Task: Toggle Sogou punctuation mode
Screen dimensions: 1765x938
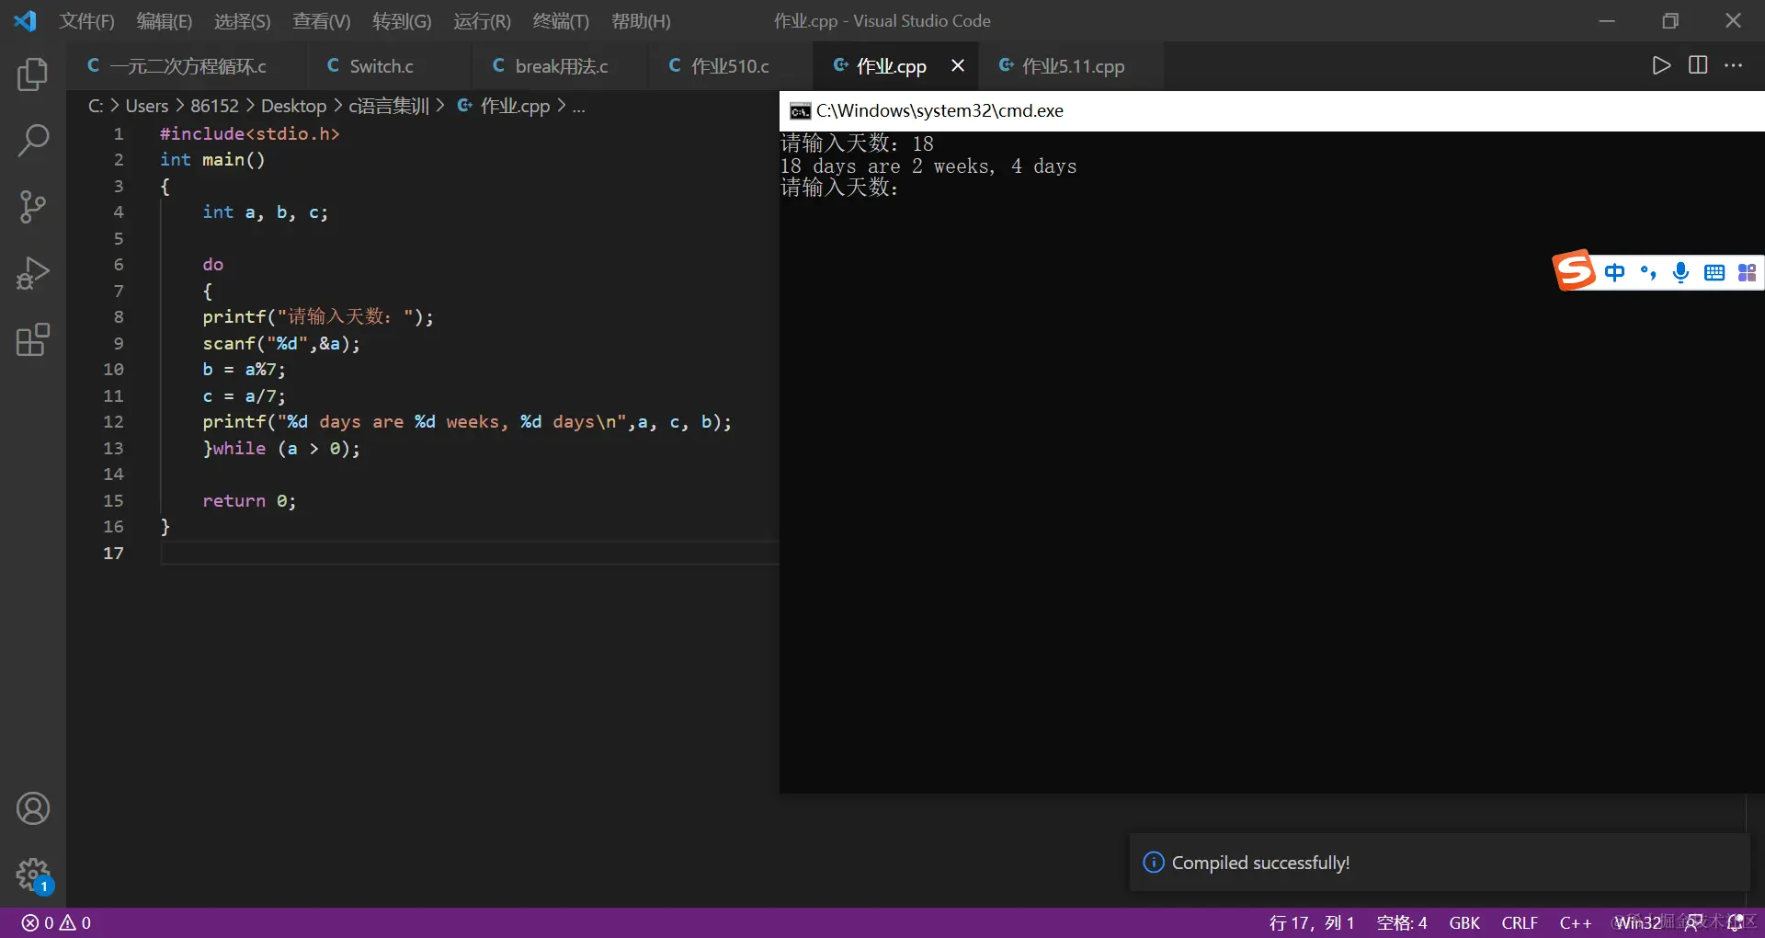Action: coord(1648,272)
